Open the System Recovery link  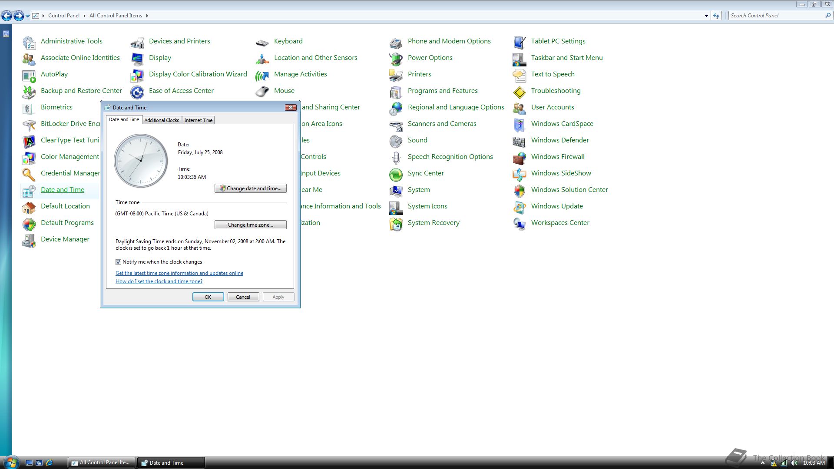434,223
